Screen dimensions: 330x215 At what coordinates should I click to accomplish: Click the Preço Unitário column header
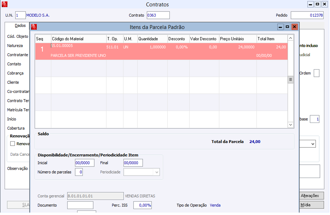(x=238, y=39)
